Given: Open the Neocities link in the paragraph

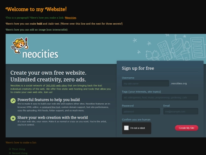Looking at the screenshot, I should [x=71, y=18].
